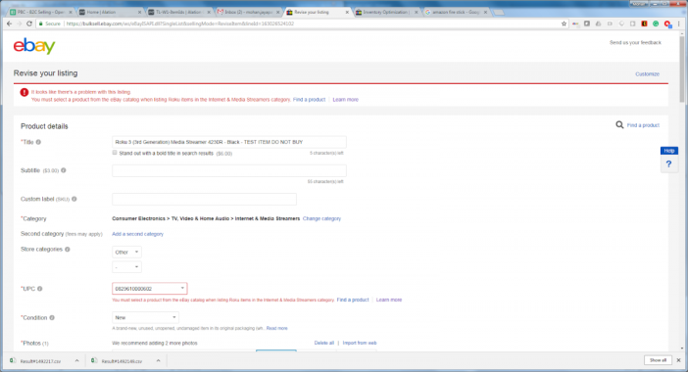Click into the Subtitle input field
This screenshot has height=372, width=688.
tap(229, 170)
